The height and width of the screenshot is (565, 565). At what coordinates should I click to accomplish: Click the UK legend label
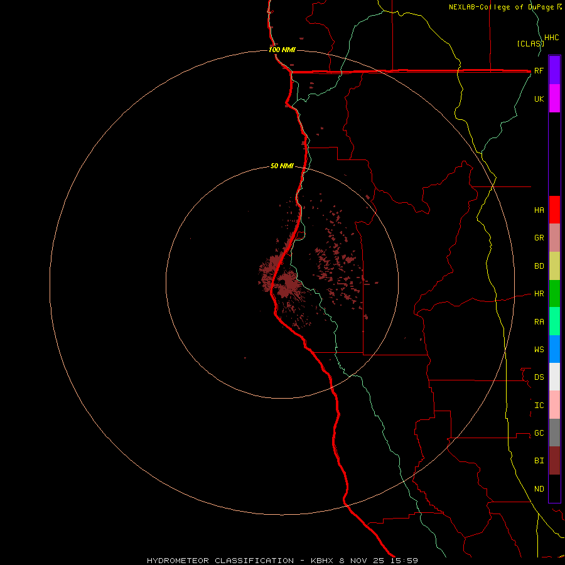[539, 99]
